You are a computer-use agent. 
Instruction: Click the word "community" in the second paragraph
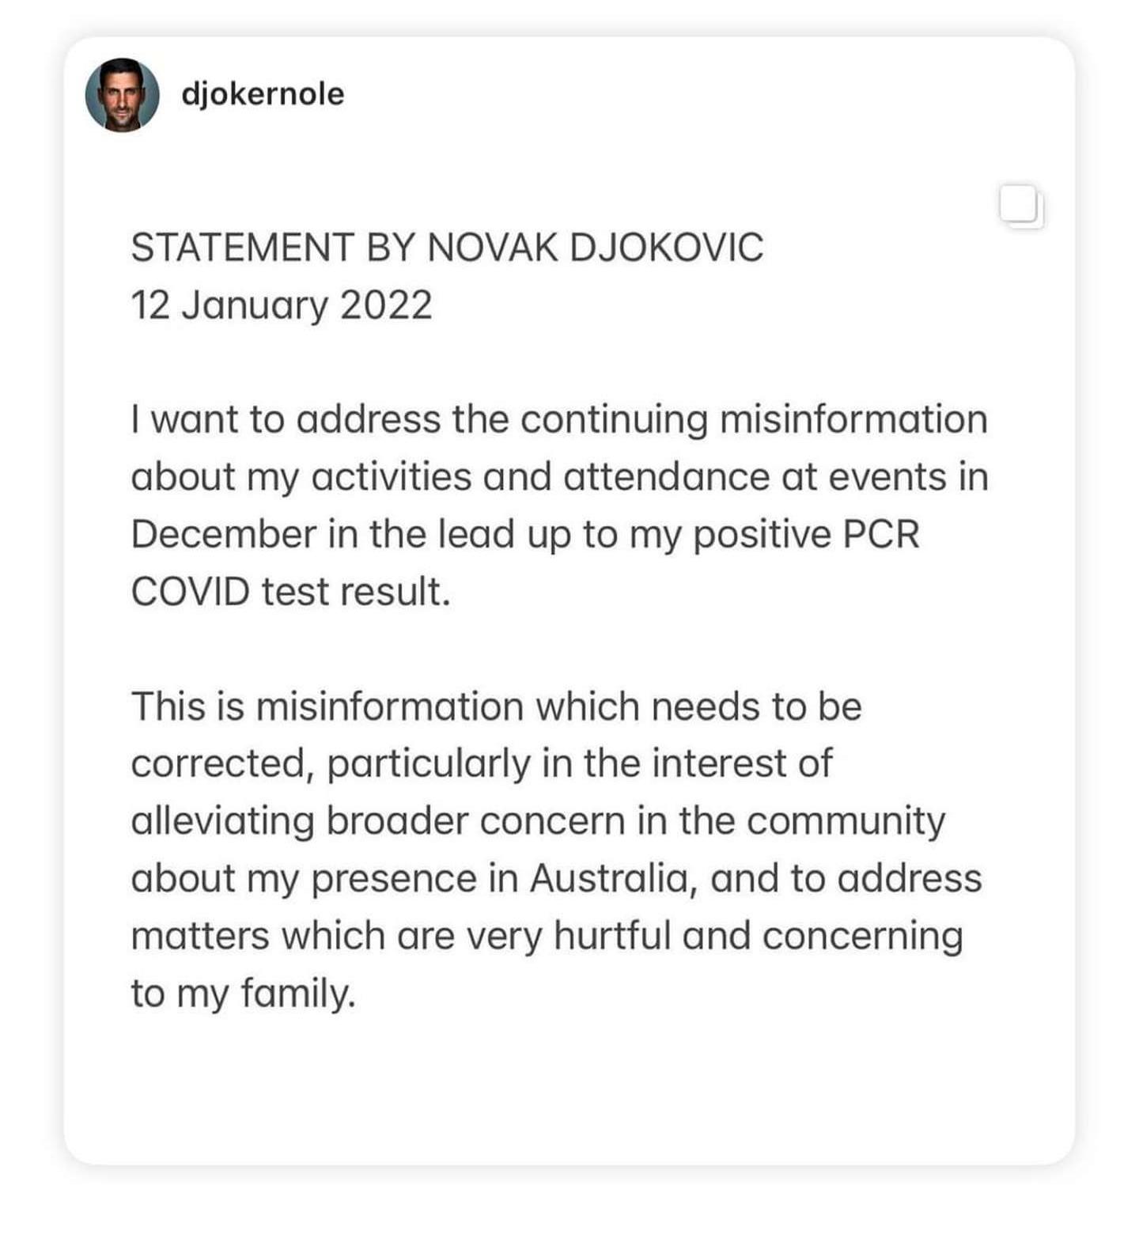coord(845,822)
